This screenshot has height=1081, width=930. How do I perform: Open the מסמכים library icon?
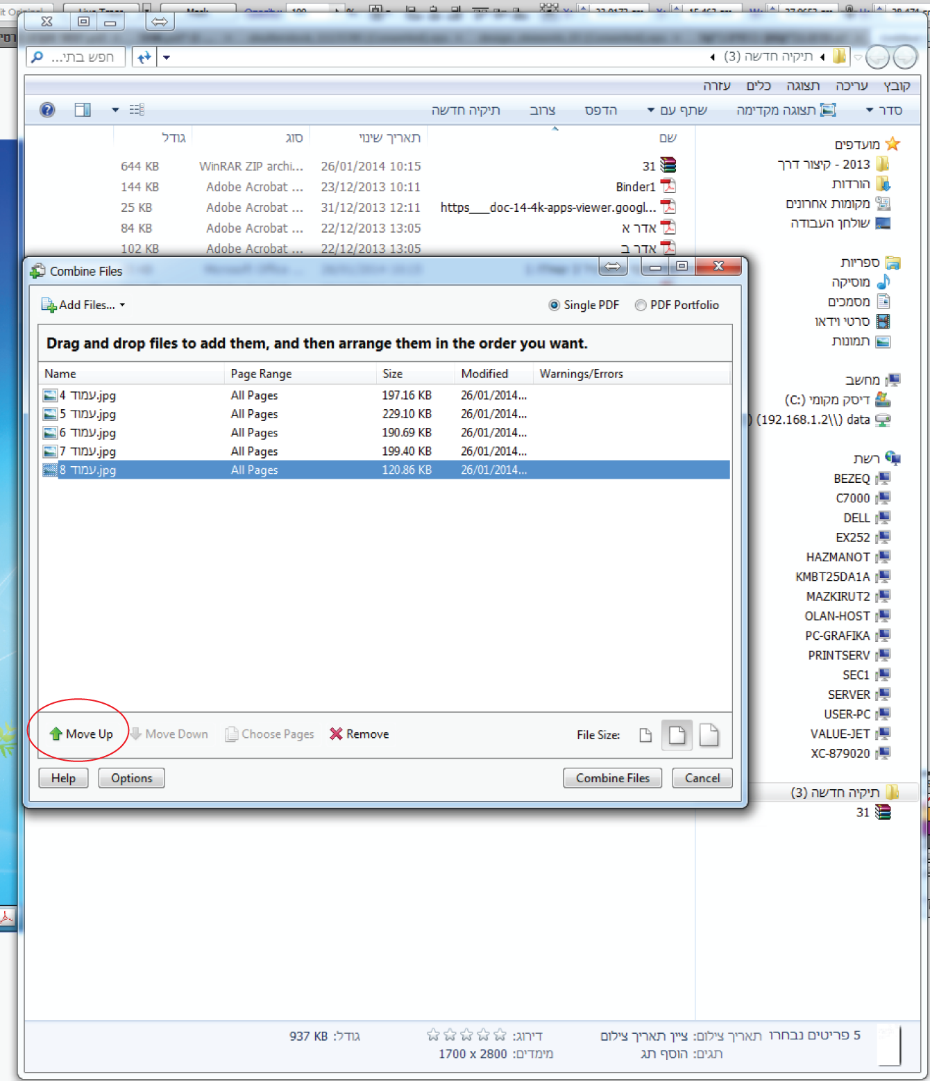tap(883, 302)
